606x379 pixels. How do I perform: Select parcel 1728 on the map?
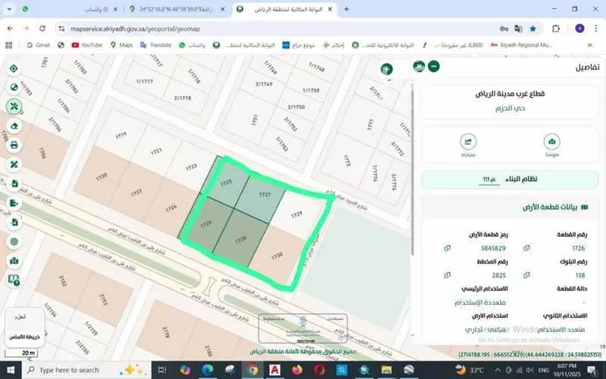(x=241, y=239)
